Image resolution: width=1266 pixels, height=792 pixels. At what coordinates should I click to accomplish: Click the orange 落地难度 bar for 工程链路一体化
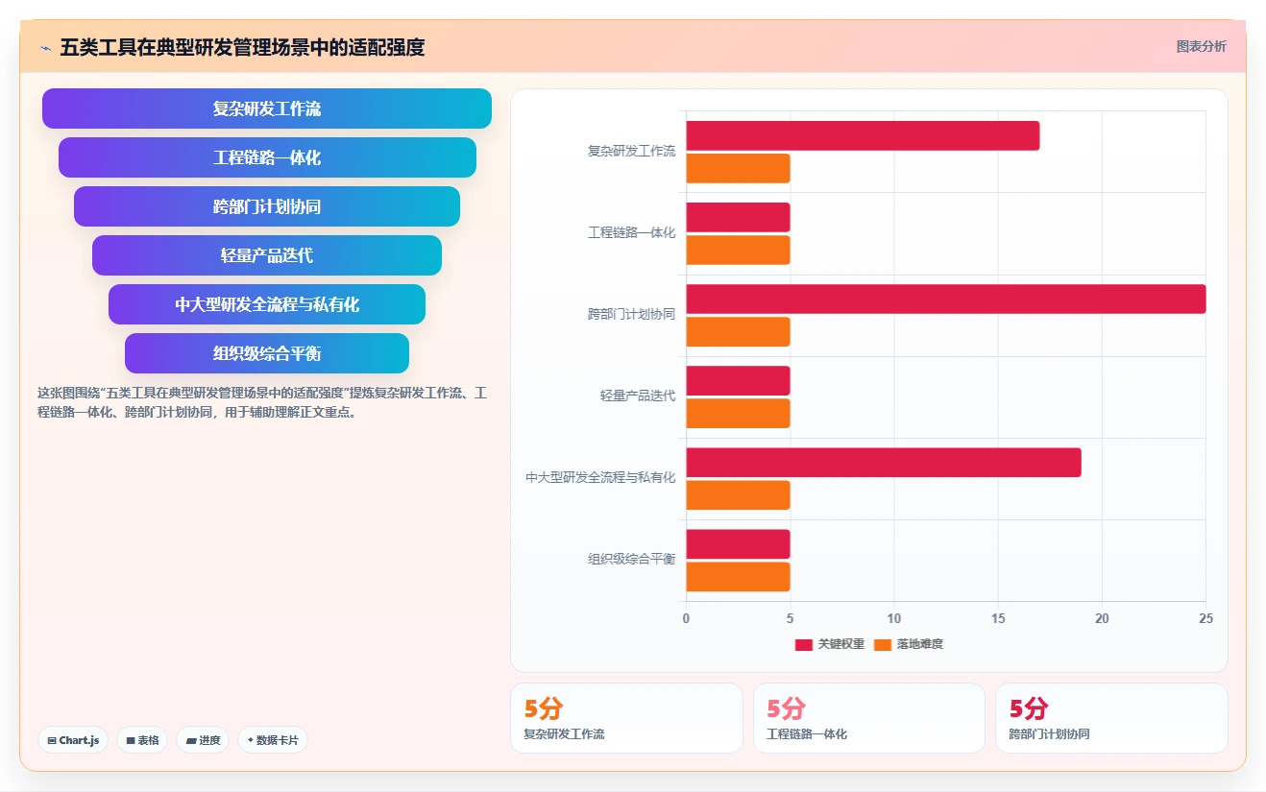(738, 250)
